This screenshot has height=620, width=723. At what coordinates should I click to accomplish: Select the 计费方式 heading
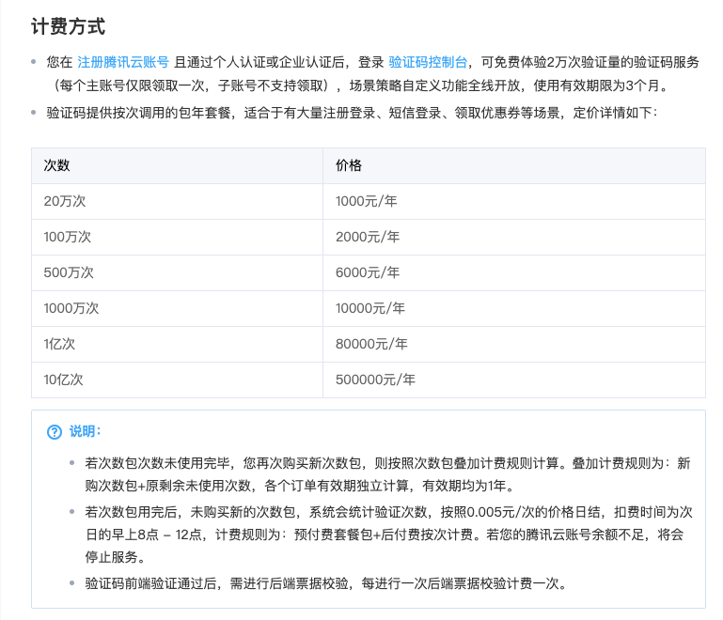click(x=69, y=26)
